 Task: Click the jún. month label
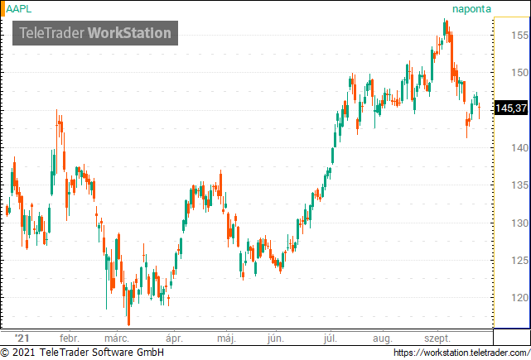click(276, 338)
